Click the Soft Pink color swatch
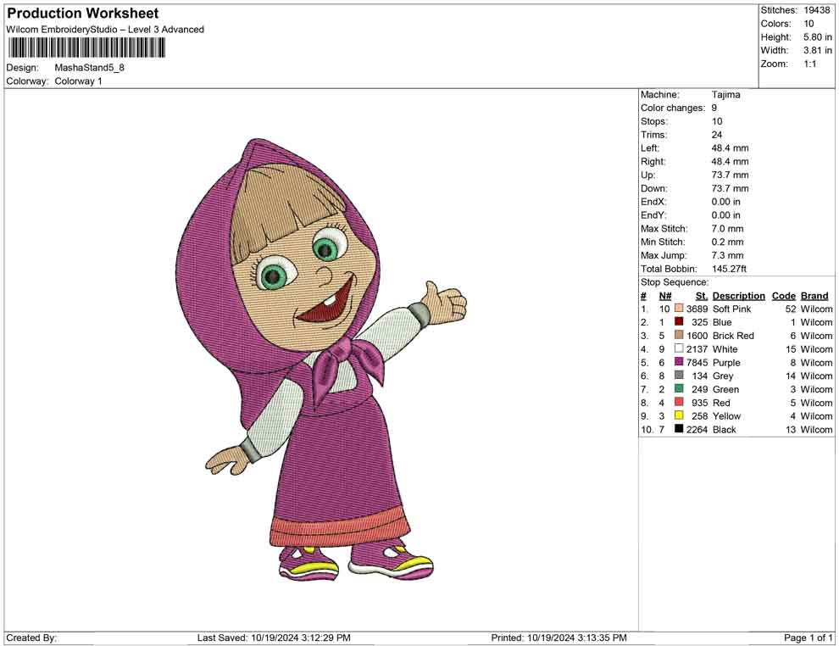Viewport: 839px width, 646px height. click(x=679, y=309)
